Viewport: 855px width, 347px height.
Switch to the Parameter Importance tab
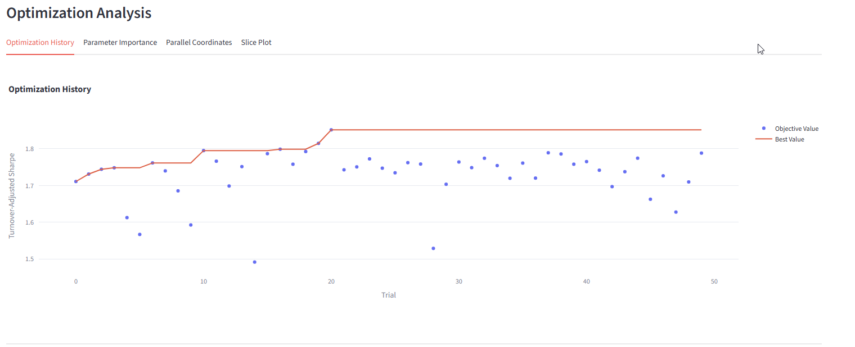point(120,43)
